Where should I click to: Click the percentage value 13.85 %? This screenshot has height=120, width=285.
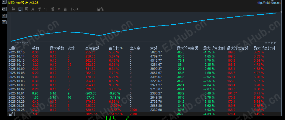pos(115,89)
